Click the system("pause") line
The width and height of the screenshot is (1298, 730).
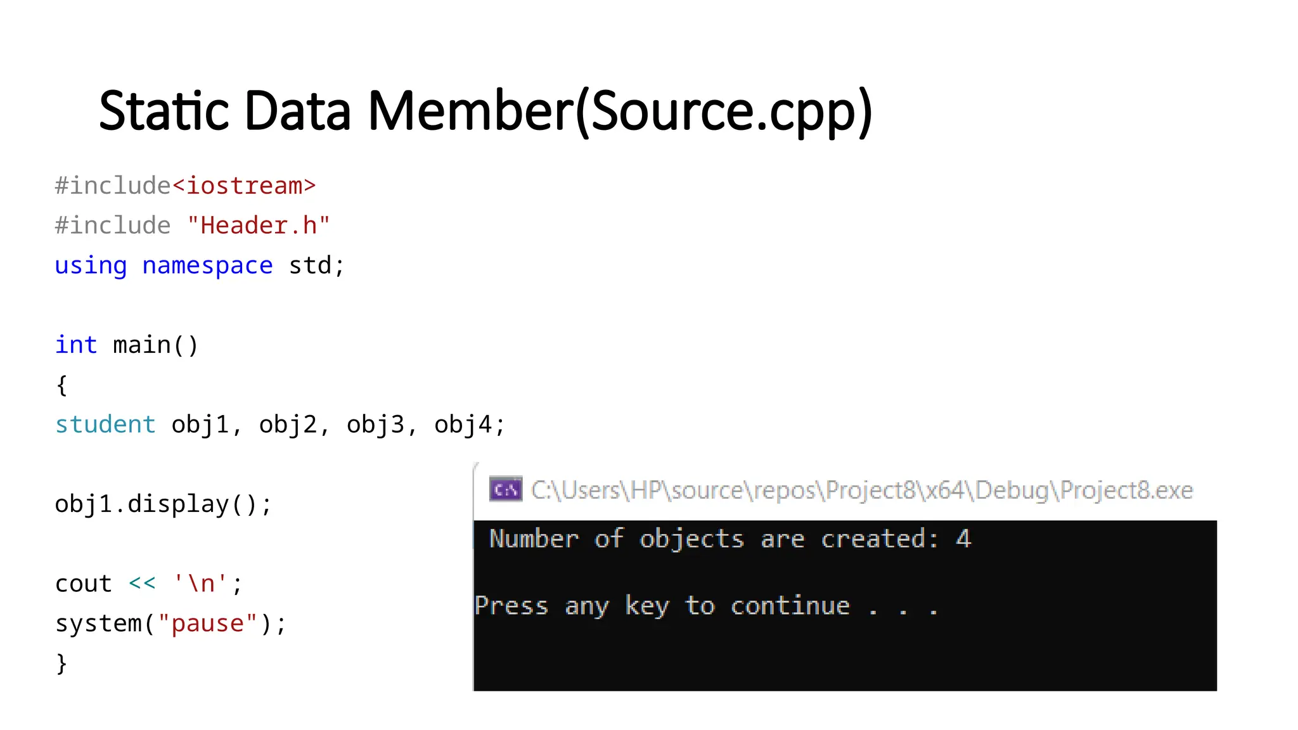pos(171,624)
